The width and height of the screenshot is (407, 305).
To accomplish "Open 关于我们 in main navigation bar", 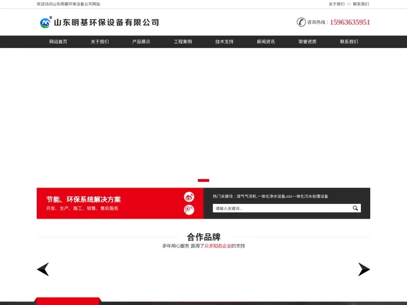I will click(99, 42).
